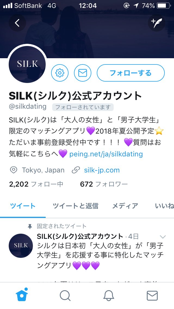Switch to ツイートと返信 tab
174x309 pixels.
pos(76,206)
